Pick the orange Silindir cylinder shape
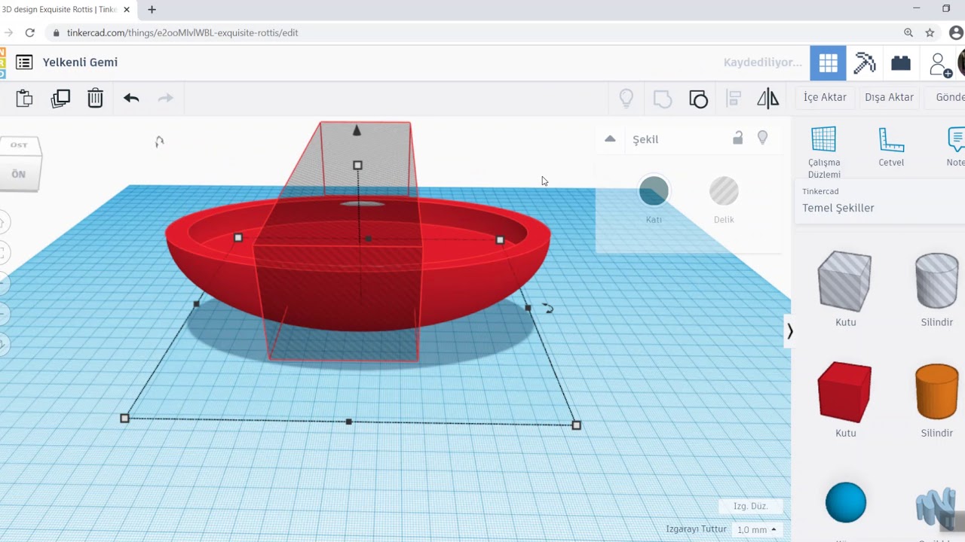Viewport: 965px width, 542px height. pyautogui.click(x=937, y=391)
